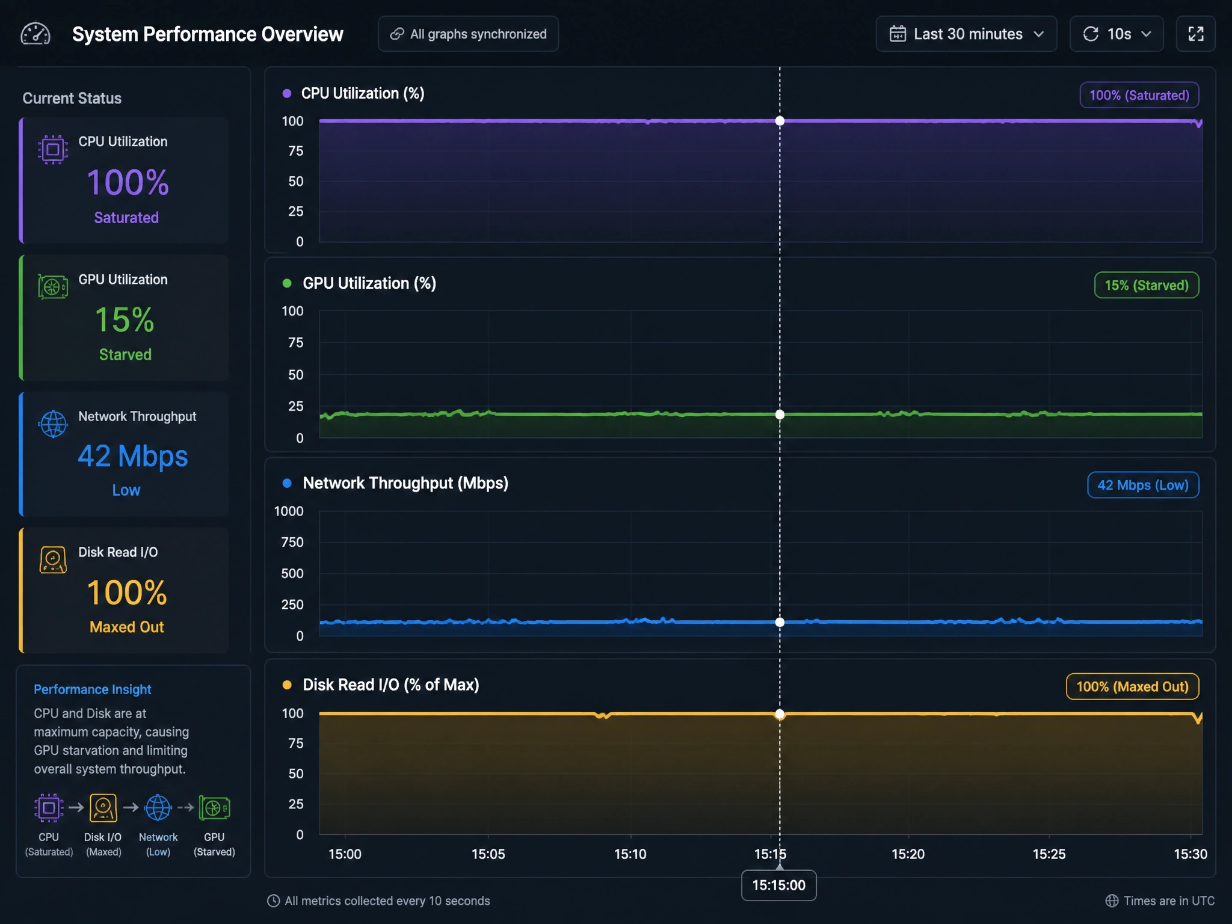Click the crosshair data point on CPU graph
This screenshot has width=1232, height=924.
coord(780,121)
